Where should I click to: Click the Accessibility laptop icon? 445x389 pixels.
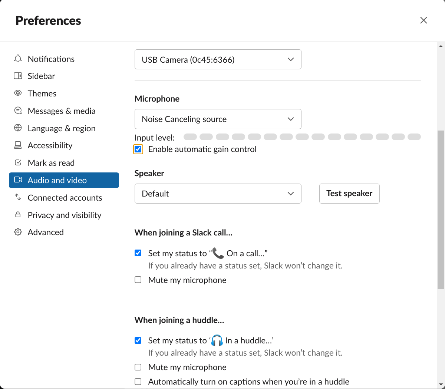18,145
